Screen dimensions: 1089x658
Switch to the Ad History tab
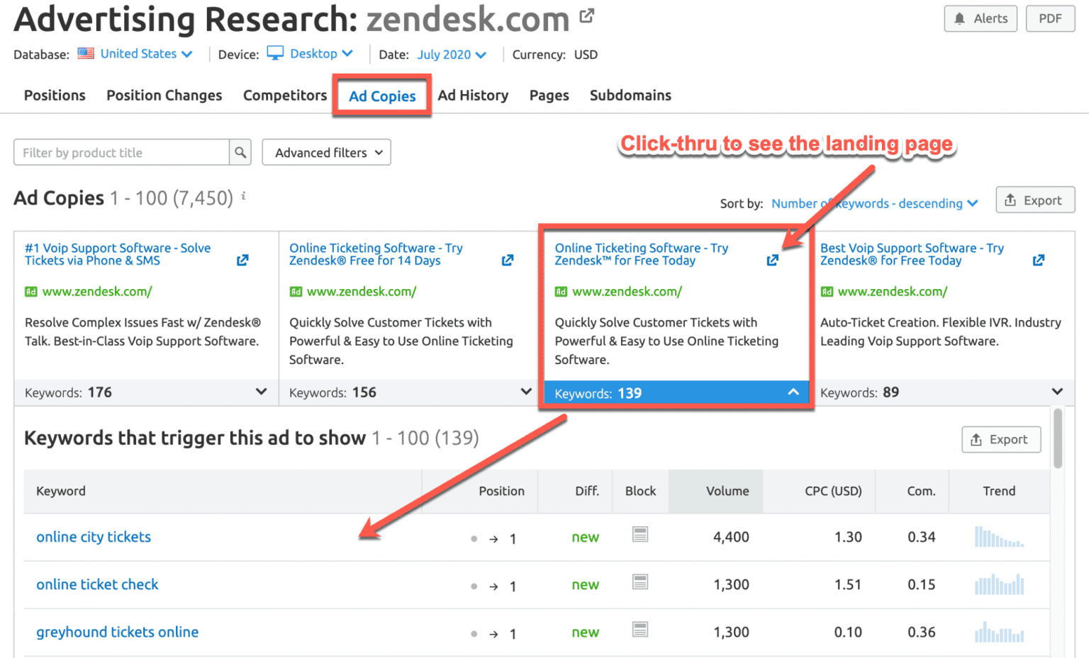pos(473,95)
